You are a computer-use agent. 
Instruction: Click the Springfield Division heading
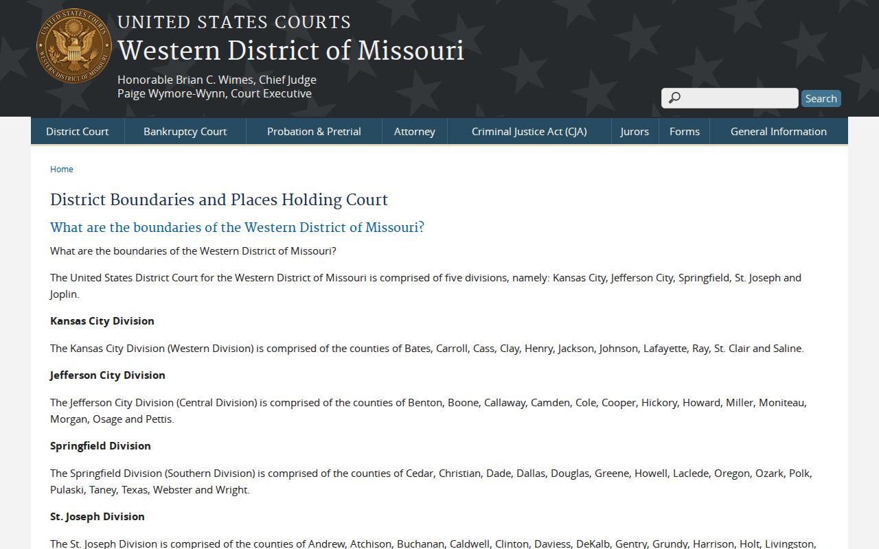point(100,445)
